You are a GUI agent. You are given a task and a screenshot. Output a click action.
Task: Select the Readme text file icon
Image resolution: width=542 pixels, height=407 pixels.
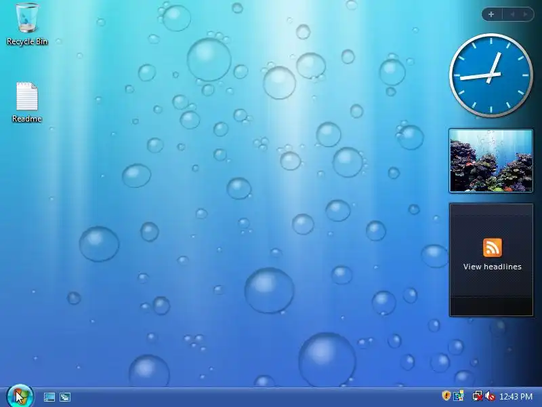point(27,102)
